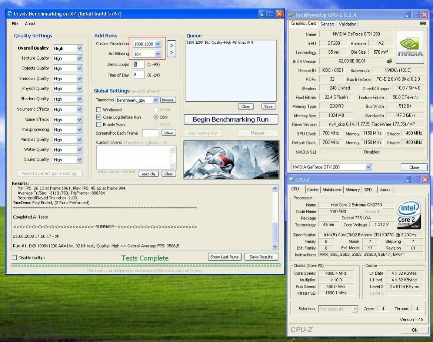Image resolution: width=433 pixels, height=342 pixels.
Task: Click the Crysis nanosuit artwork thumbnail
Action: pos(232,160)
